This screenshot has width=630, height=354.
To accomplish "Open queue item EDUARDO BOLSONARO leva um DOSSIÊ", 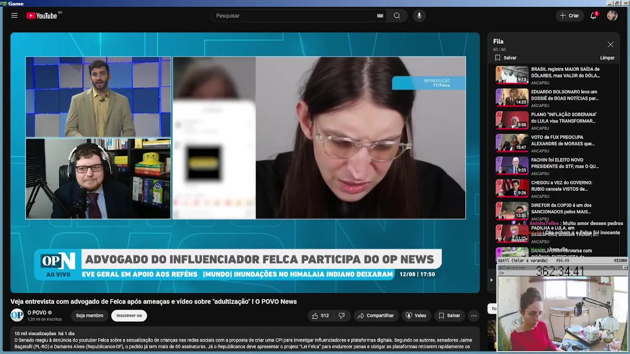I will [x=555, y=98].
